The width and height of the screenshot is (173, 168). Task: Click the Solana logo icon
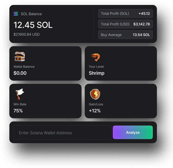click(x=16, y=14)
